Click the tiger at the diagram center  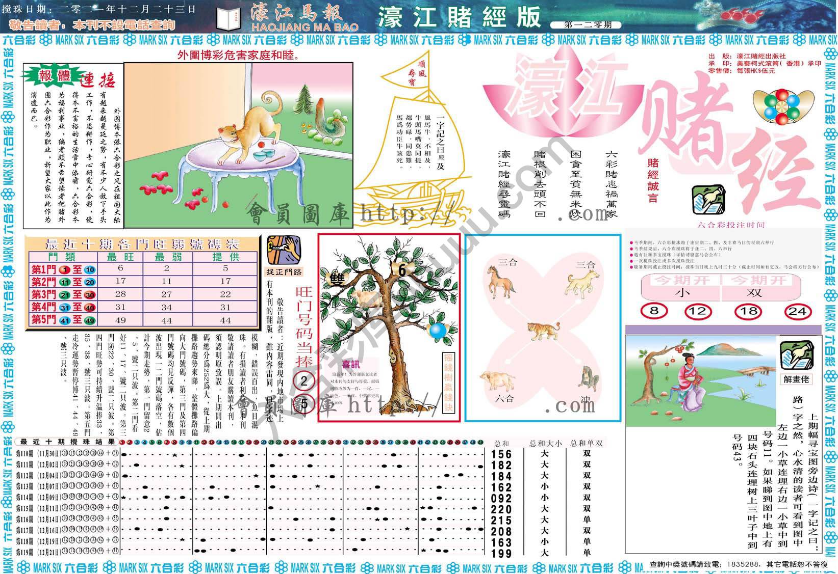point(544,331)
